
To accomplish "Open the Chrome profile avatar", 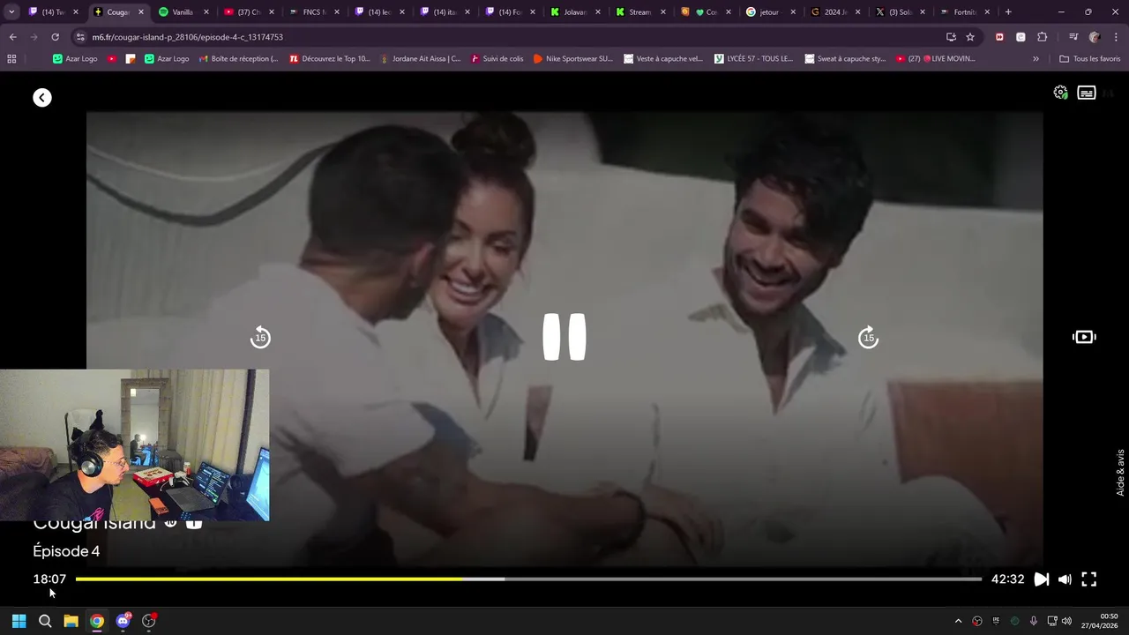I will [1095, 37].
